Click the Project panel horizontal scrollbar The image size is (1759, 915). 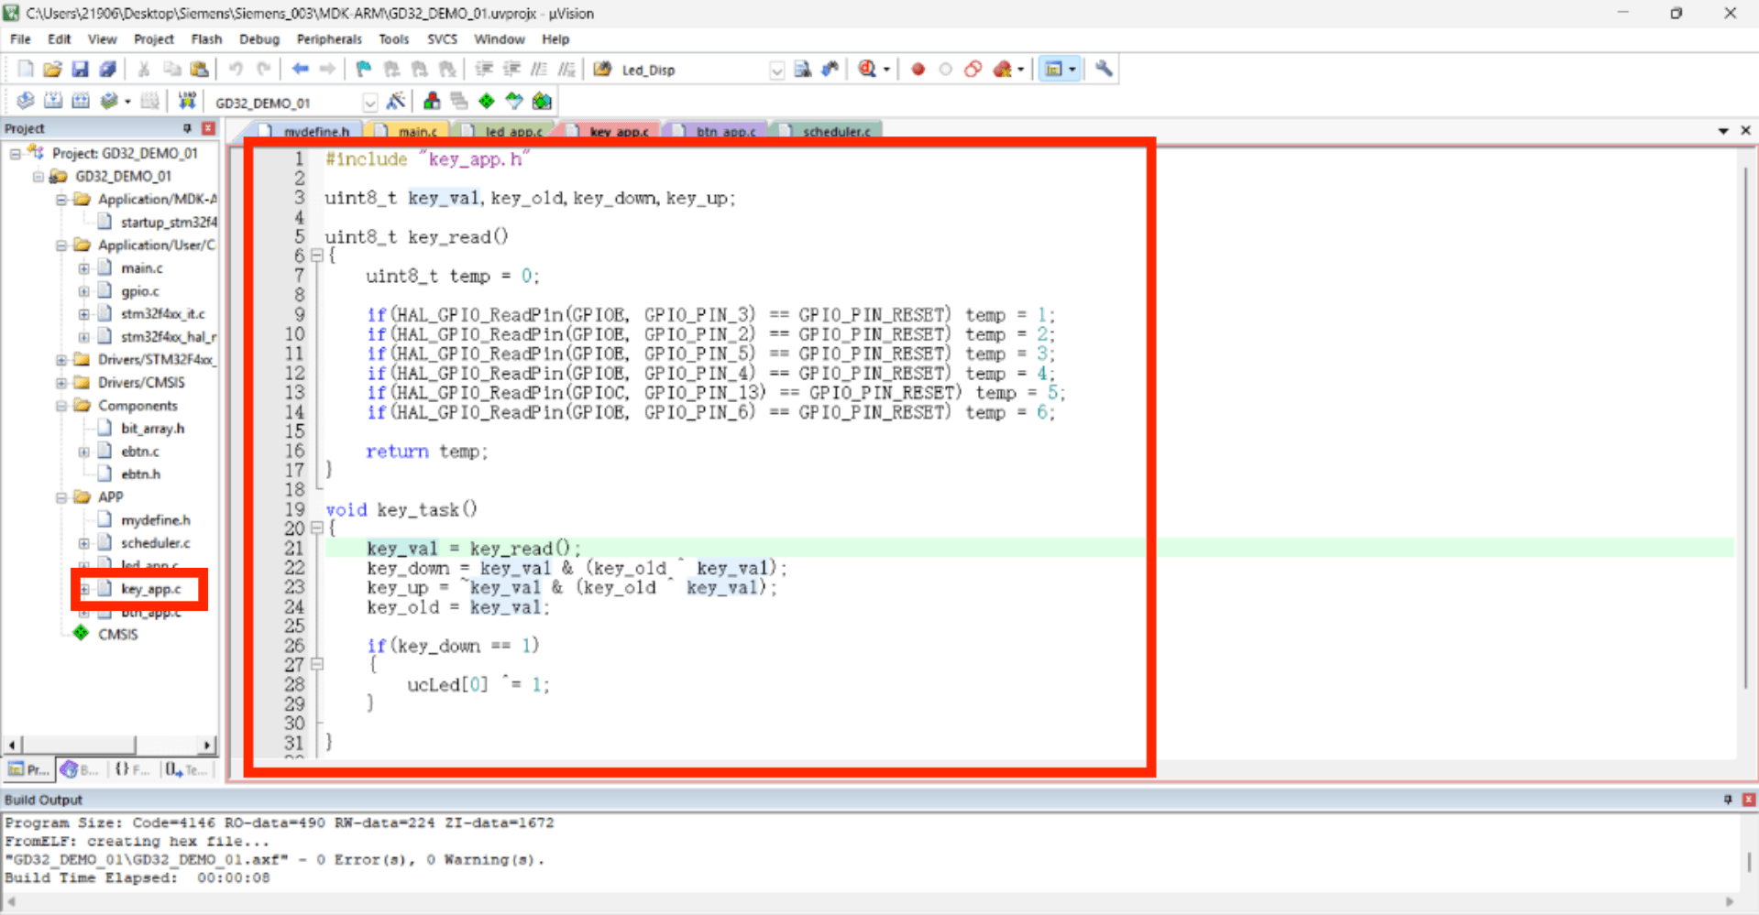pyautogui.click(x=110, y=745)
